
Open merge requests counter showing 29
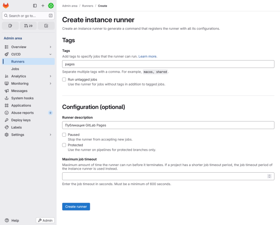click(x=28, y=26)
